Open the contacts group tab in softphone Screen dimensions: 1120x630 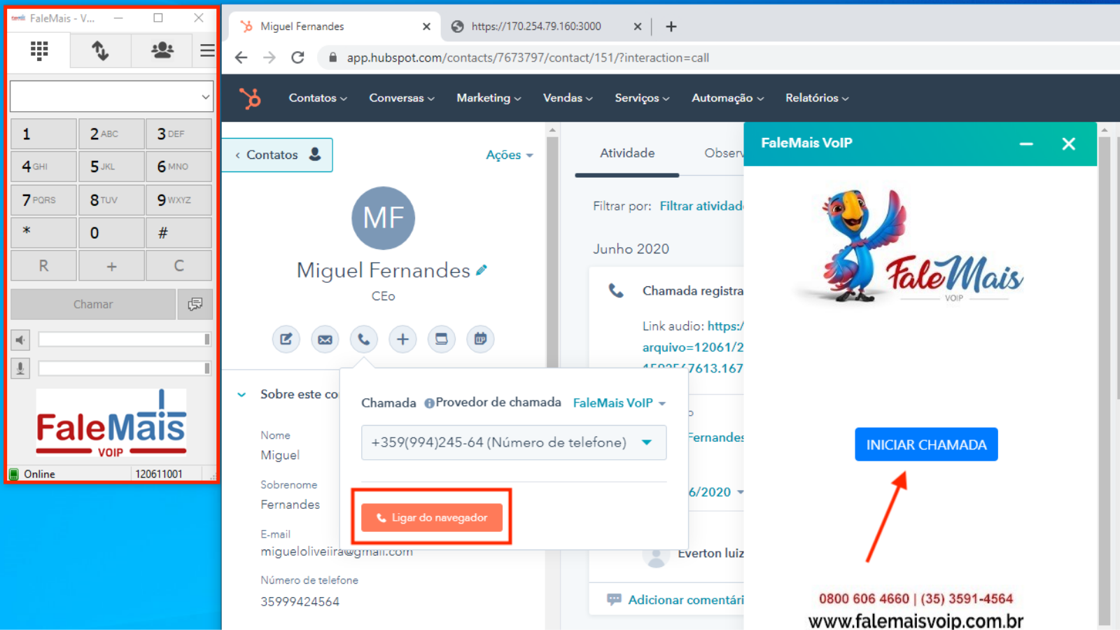(x=162, y=50)
